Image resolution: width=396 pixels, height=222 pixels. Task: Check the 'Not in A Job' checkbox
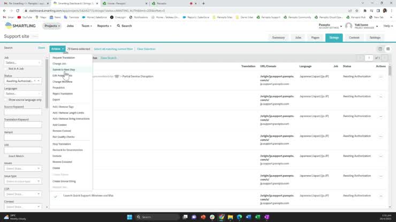6,69
